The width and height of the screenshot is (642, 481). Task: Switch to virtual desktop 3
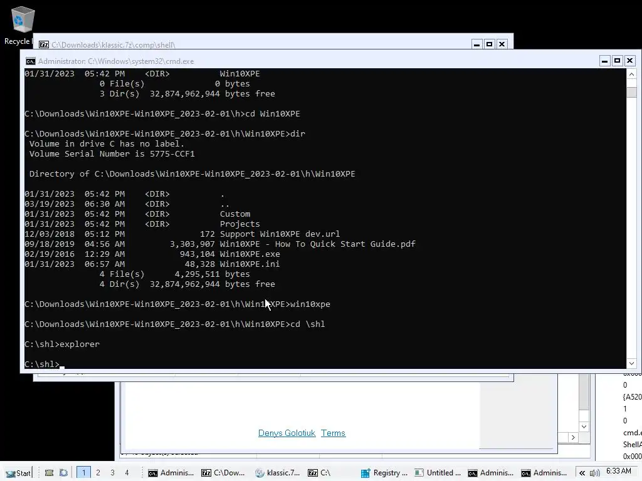(x=112, y=473)
